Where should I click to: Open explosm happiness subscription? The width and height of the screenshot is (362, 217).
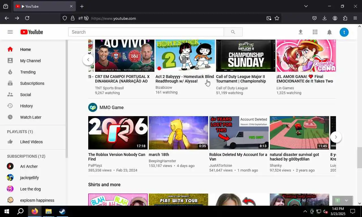[x=33, y=200]
